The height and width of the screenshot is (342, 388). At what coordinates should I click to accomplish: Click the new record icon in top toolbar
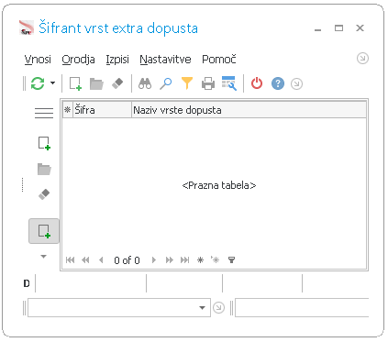click(75, 83)
